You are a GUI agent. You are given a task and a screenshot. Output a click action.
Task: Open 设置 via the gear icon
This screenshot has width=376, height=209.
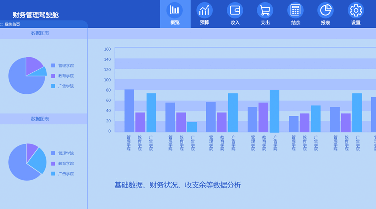click(356, 10)
